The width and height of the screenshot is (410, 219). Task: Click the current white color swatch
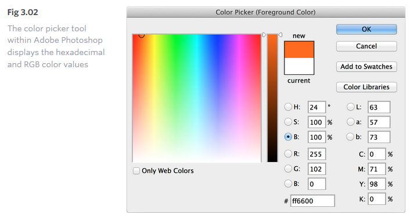(299, 66)
